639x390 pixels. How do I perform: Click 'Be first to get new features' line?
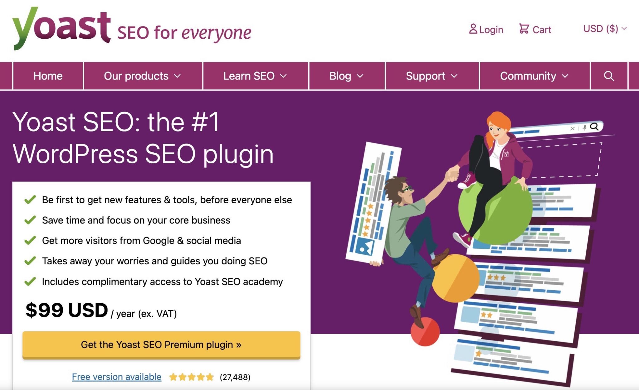(x=167, y=200)
